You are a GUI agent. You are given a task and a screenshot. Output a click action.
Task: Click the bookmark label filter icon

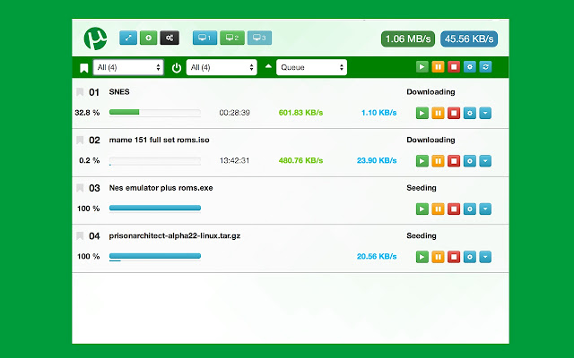tap(83, 68)
